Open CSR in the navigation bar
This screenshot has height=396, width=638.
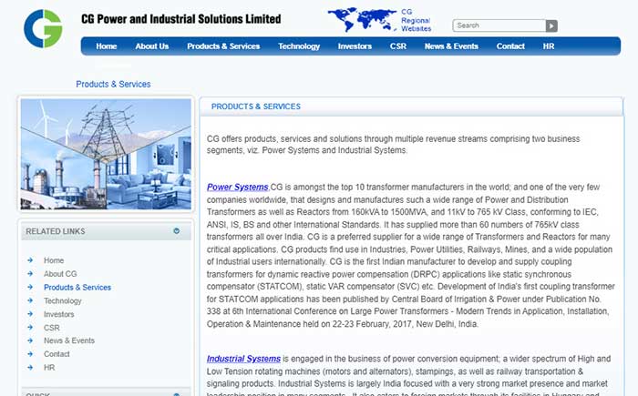(x=398, y=46)
